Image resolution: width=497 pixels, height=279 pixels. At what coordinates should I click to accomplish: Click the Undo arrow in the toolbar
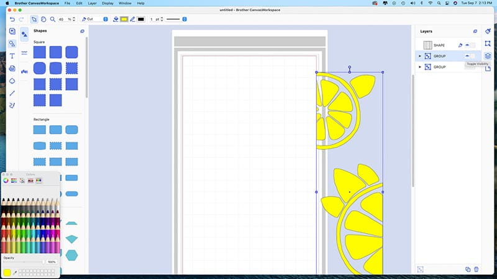tap(13, 19)
